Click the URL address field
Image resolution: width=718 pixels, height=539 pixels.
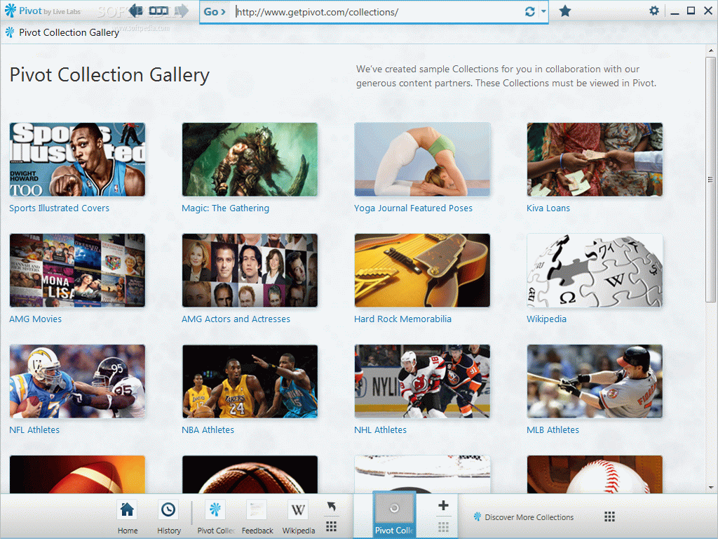pyautogui.click(x=378, y=12)
